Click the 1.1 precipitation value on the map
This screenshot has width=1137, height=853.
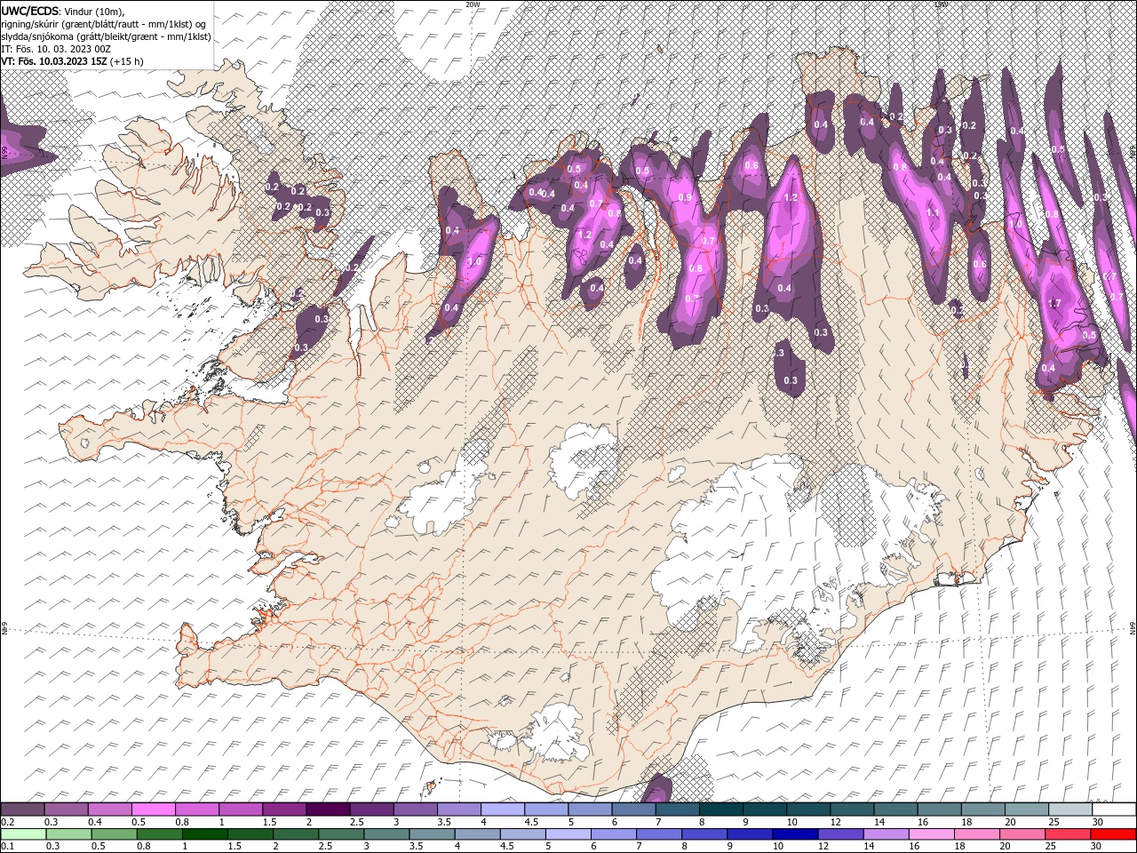(x=933, y=213)
